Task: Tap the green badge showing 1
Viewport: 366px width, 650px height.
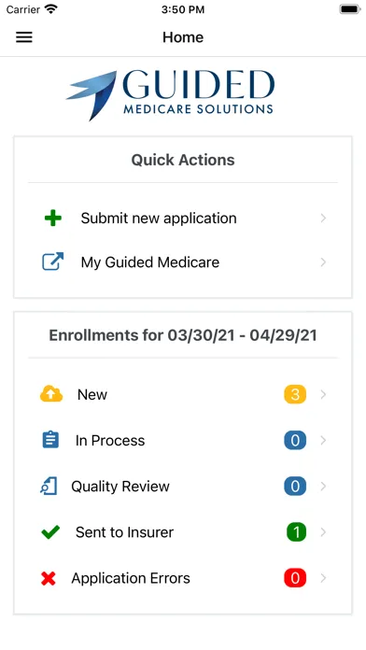Action: [296, 532]
